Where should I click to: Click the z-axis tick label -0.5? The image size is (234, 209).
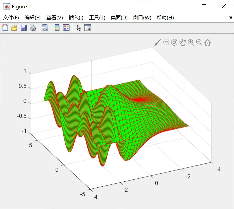tap(22, 116)
